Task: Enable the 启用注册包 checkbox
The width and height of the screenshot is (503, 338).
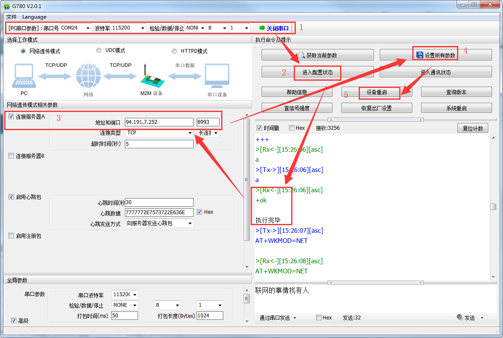Action: click(x=11, y=236)
